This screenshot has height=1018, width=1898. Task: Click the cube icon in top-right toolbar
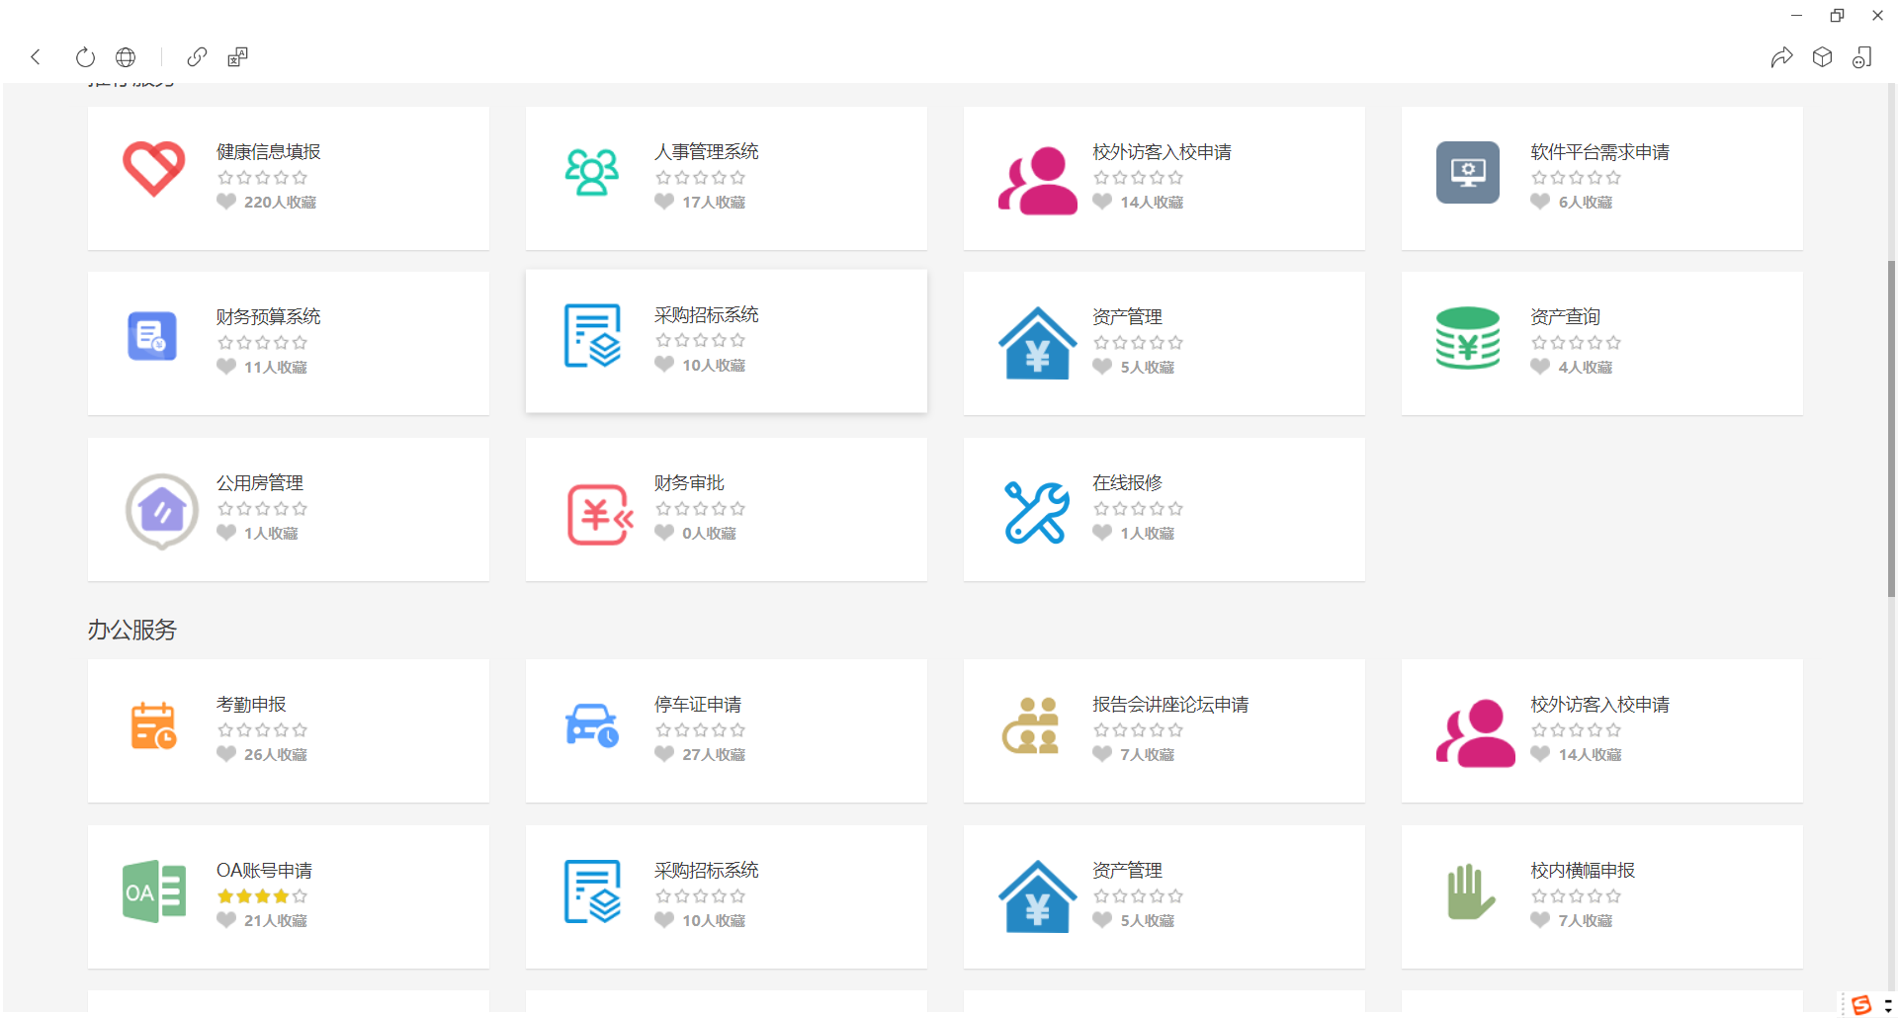[x=1822, y=57]
